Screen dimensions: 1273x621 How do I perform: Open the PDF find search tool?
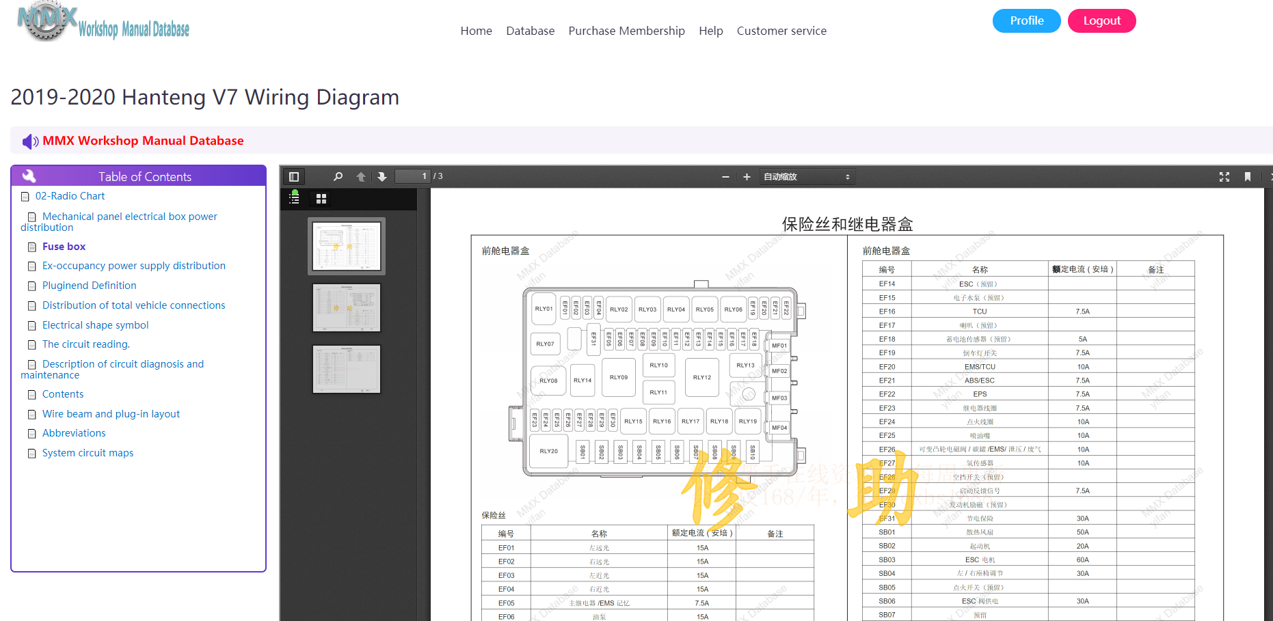point(338,177)
